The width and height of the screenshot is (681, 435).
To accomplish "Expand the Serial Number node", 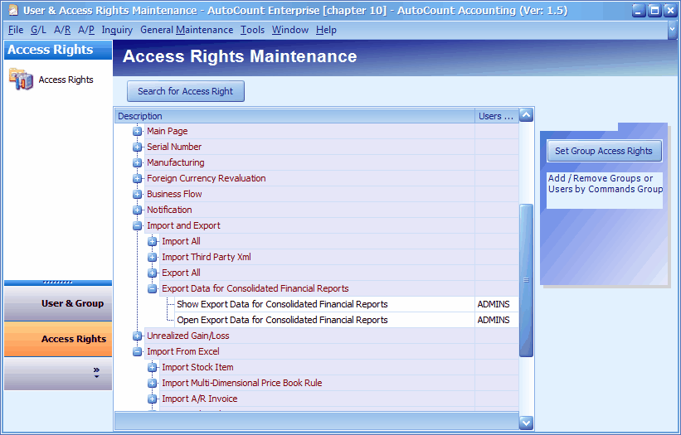I will pos(137,147).
